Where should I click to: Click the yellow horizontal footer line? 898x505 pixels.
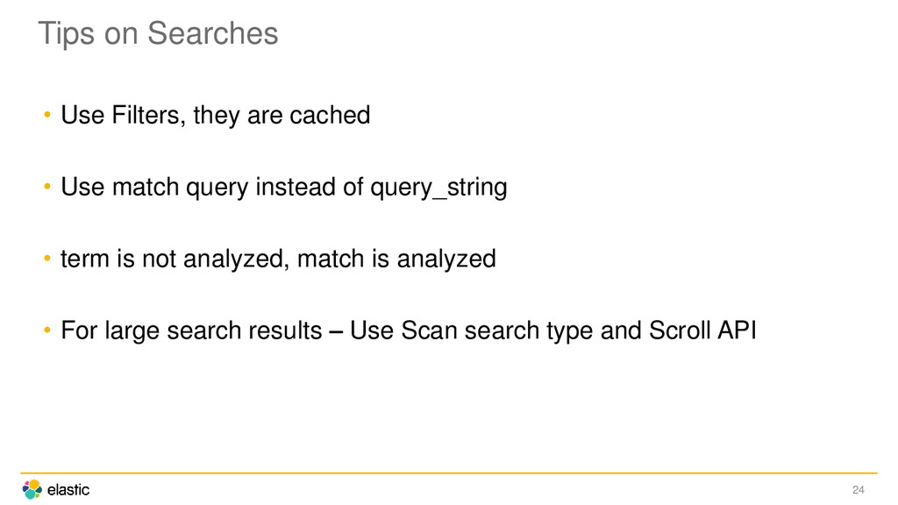[x=449, y=473]
